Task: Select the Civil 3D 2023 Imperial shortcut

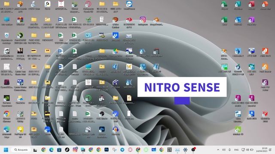Action: (251, 98)
